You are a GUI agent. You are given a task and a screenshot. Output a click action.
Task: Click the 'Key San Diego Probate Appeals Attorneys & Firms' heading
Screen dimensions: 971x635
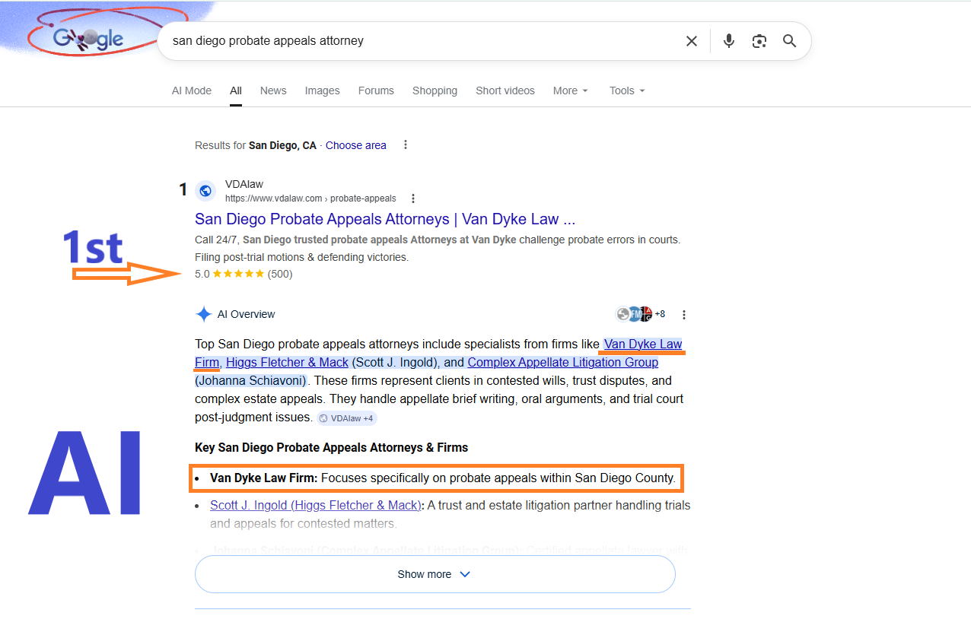tap(332, 447)
